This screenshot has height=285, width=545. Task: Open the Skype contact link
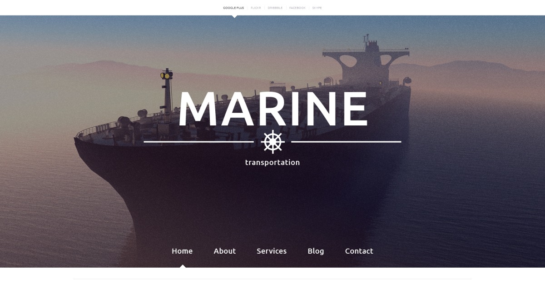tap(317, 8)
